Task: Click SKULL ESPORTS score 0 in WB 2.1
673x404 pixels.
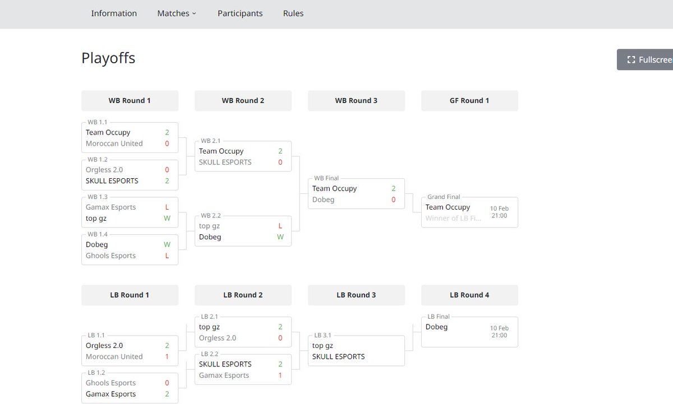Action: pos(280,162)
